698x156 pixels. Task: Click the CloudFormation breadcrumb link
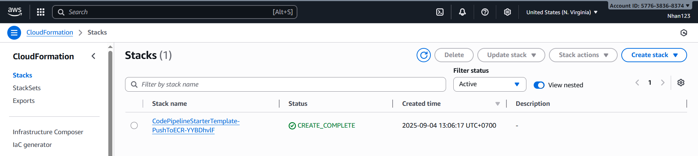[x=50, y=32]
